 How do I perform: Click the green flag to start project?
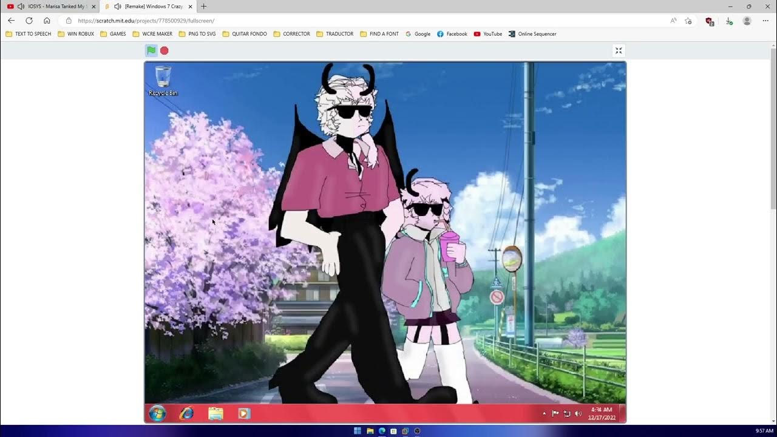(151, 50)
